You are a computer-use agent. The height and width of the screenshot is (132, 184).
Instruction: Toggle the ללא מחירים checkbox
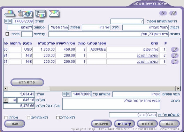pos(29,117)
